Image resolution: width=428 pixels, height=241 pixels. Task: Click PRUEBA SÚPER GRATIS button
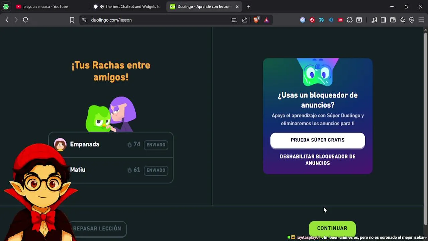[x=318, y=140]
